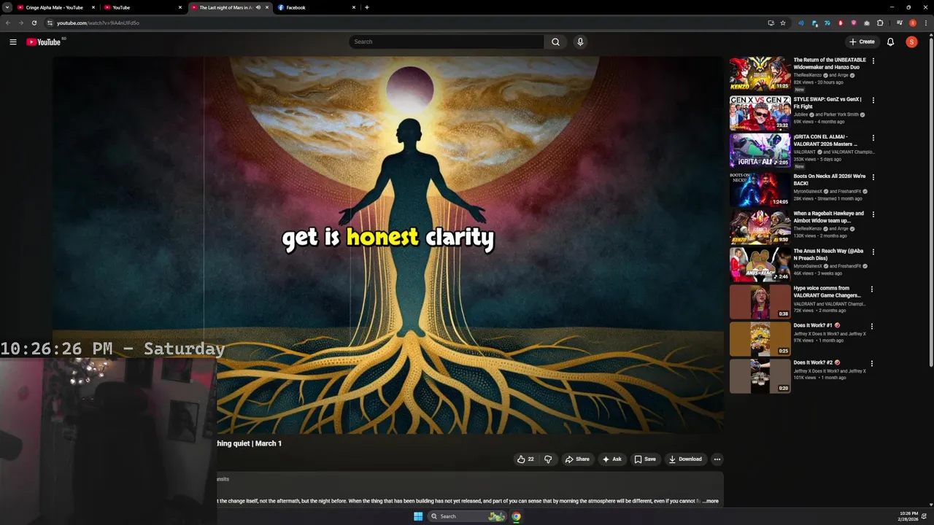Image resolution: width=934 pixels, height=525 pixels.
Task: Start voice search with microphone icon
Action: 580,42
